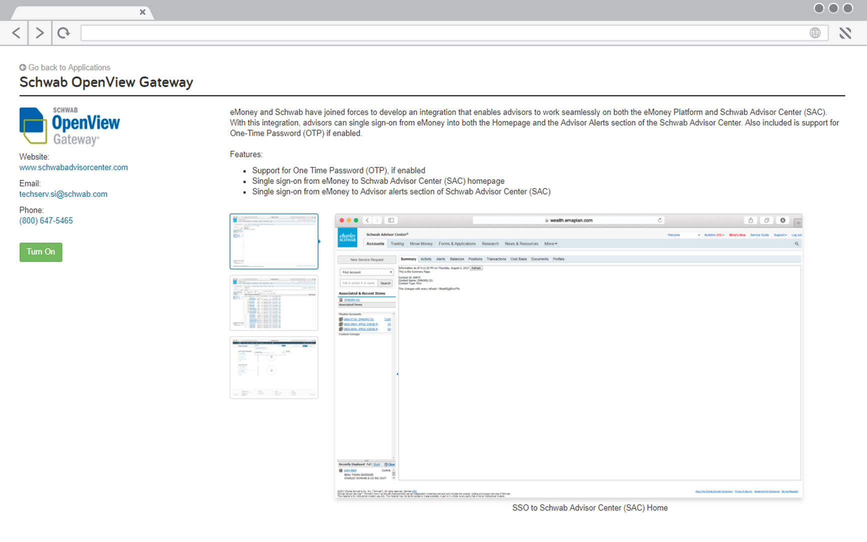Open the Research tab in the preview
867x542 pixels.
coord(490,244)
